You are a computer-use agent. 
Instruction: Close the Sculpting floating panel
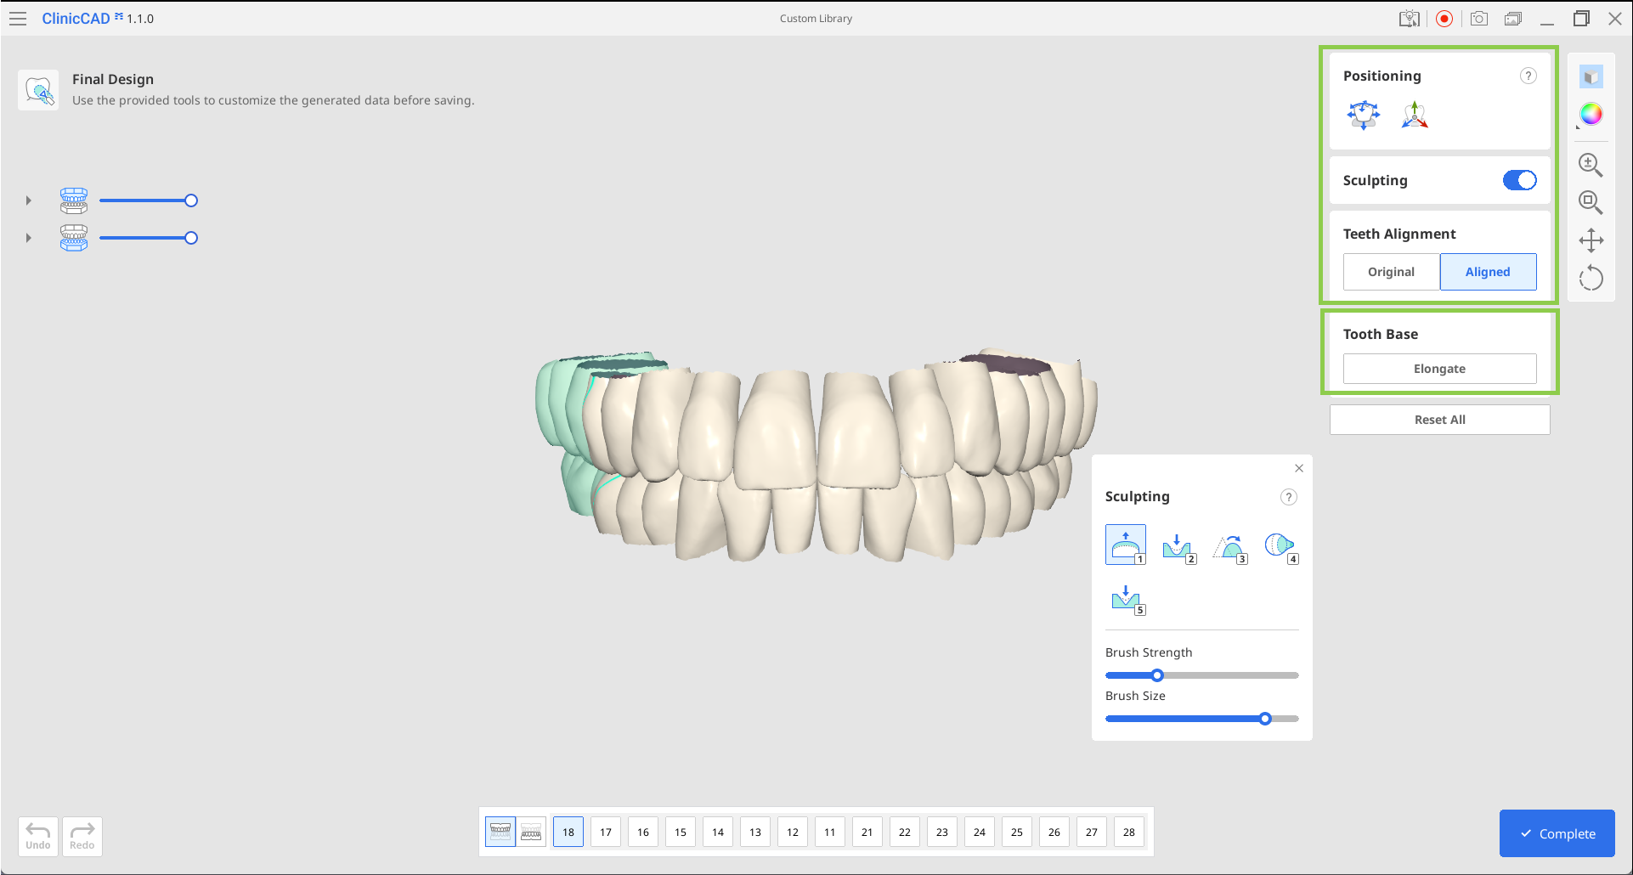coord(1298,468)
